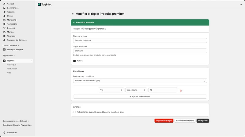Click the Contenu icon in sidebar
Viewport: 245px width, 137px height.
coord(4,28)
